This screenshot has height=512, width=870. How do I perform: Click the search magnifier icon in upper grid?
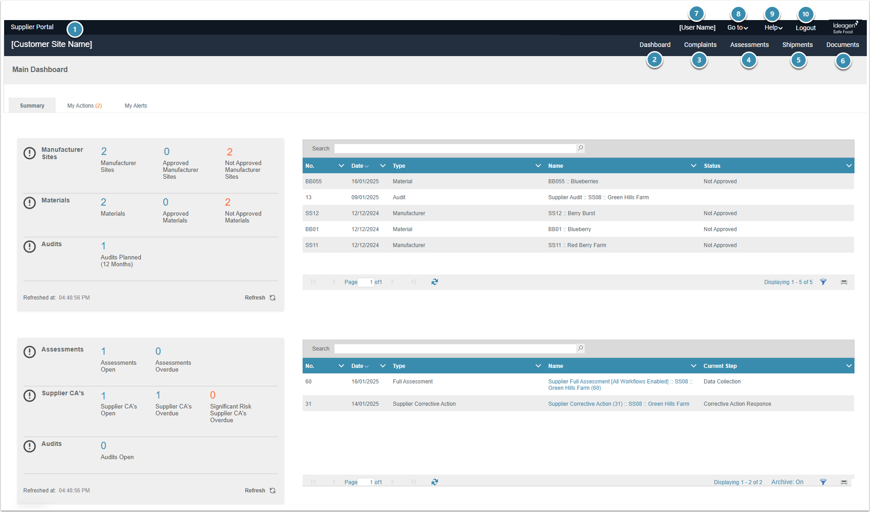coord(580,148)
